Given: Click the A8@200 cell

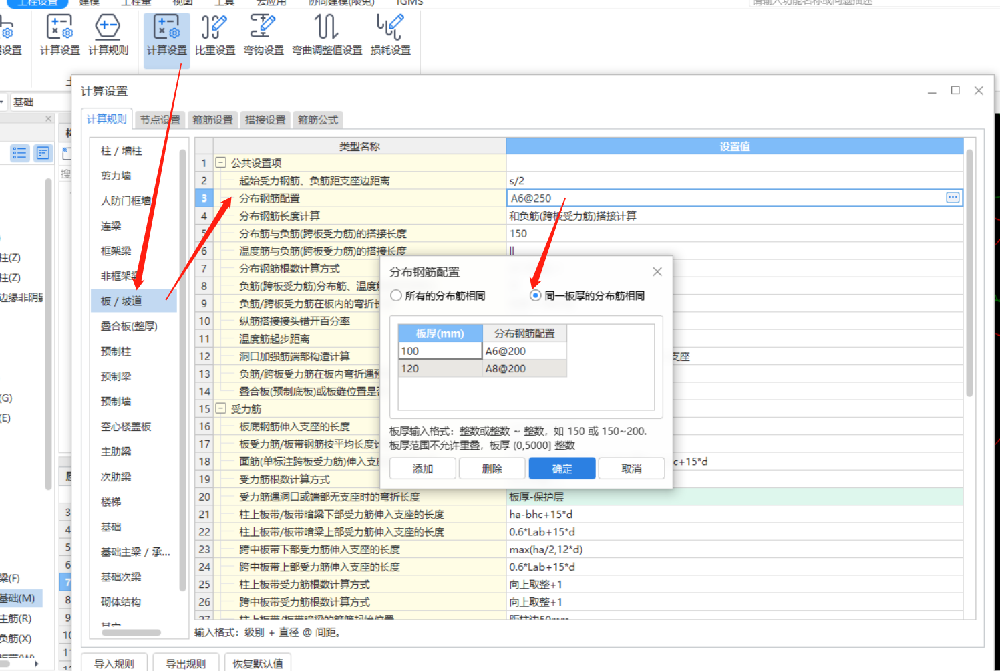Looking at the screenshot, I should [x=524, y=368].
